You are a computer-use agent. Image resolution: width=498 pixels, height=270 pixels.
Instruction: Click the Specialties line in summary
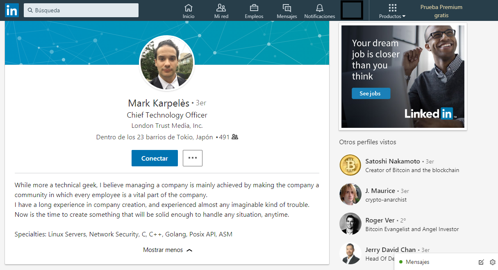[x=123, y=234]
